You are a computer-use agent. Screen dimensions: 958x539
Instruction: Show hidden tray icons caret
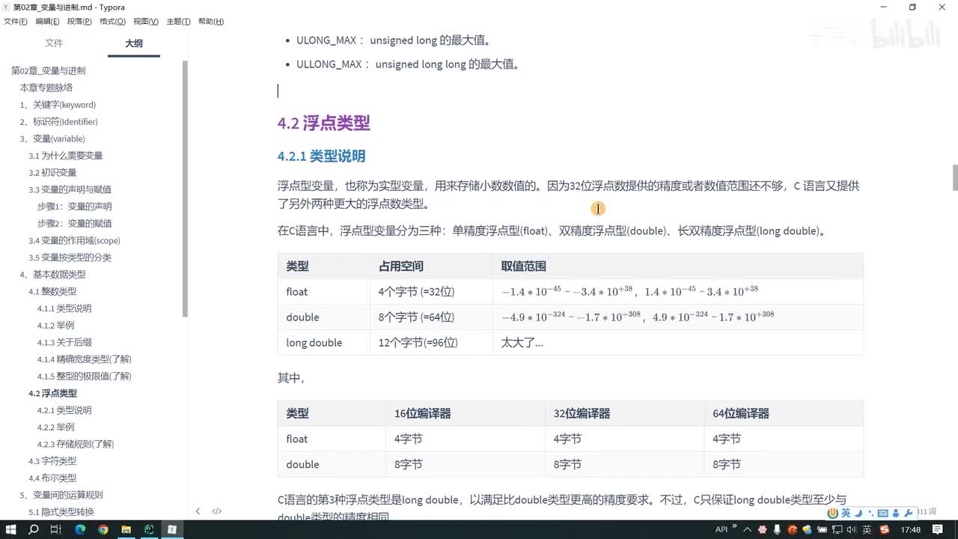747,530
